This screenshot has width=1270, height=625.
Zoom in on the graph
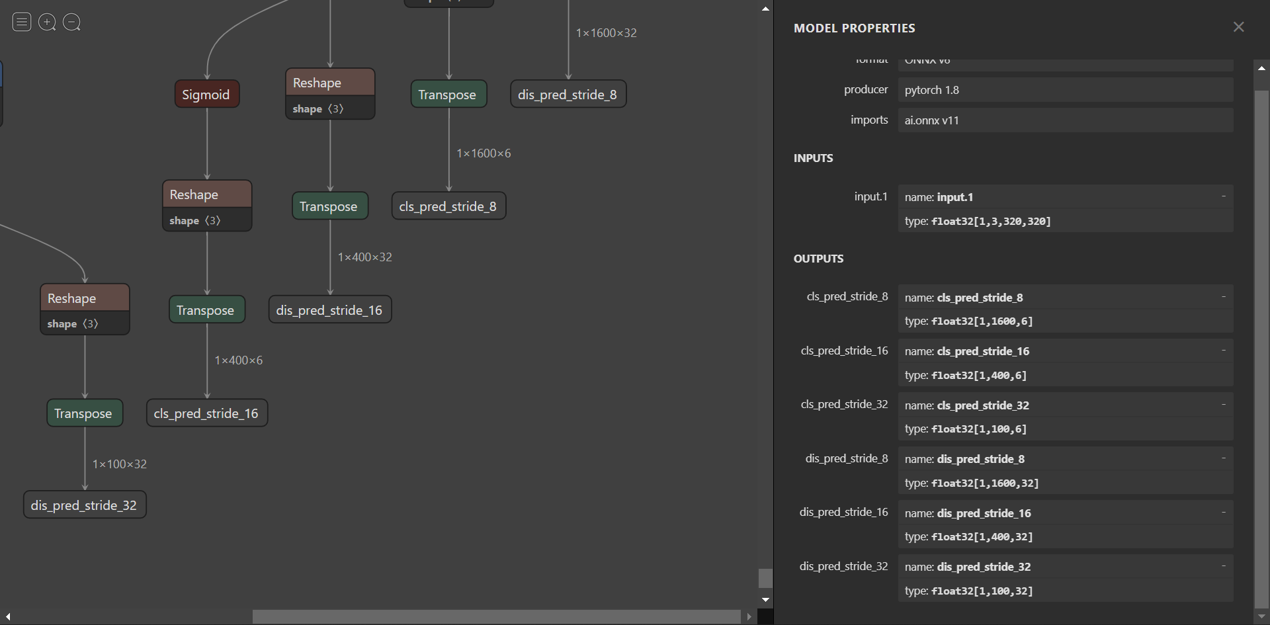(47, 22)
